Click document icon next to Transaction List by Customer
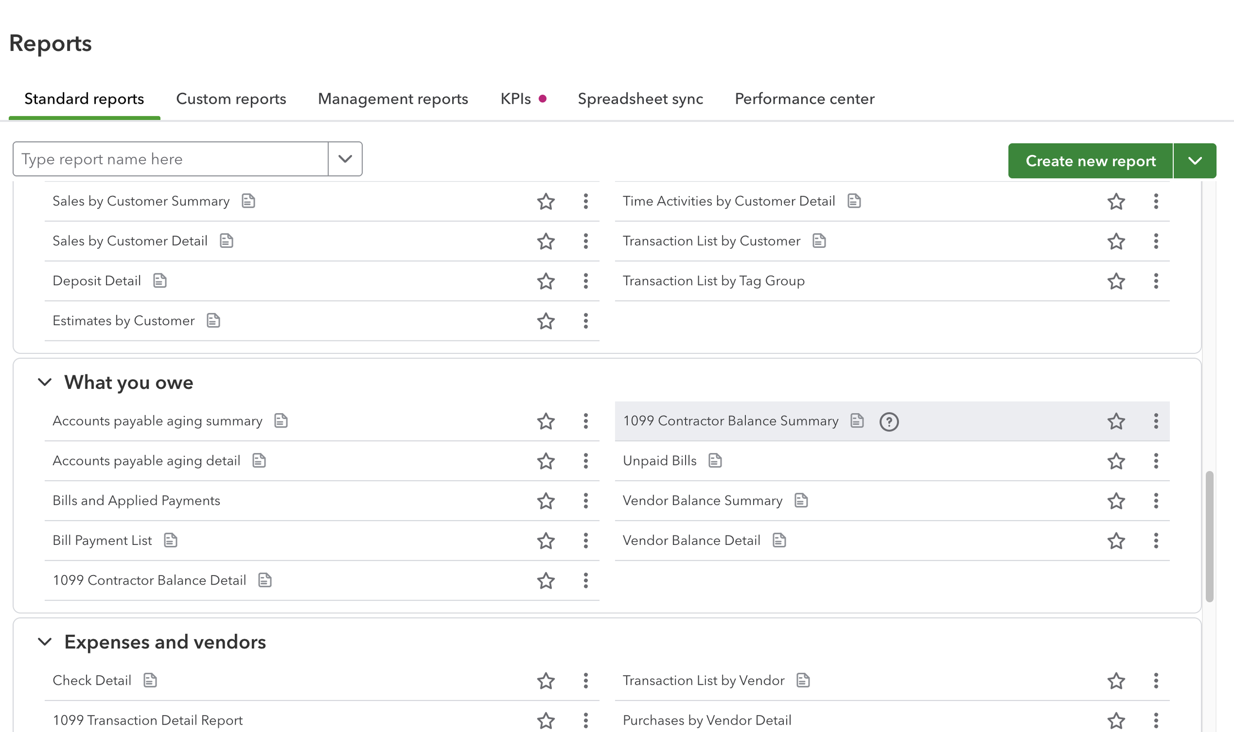Screen dimensions: 1234x732 [x=819, y=241]
